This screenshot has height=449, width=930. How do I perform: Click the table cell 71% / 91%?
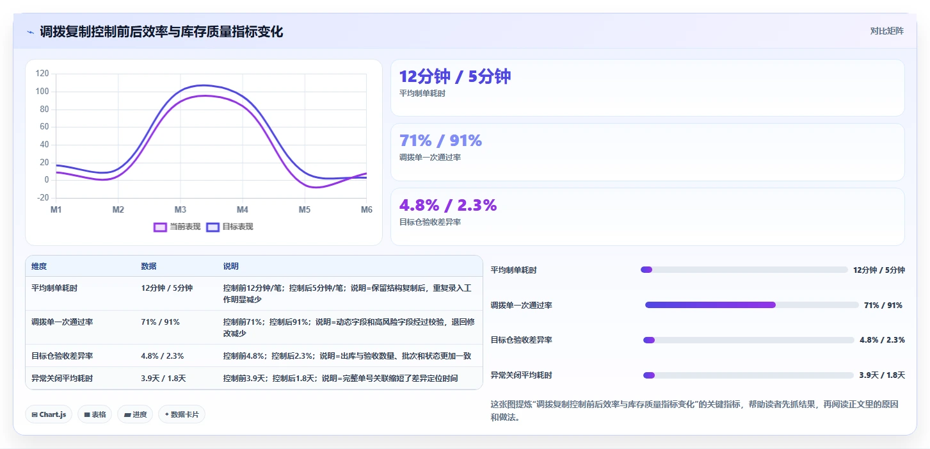pyautogui.click(x=161, y=322)
